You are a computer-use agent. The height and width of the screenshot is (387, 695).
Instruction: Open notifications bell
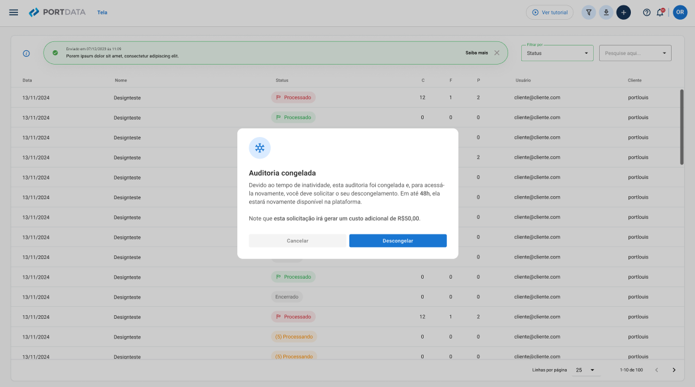tap(660, 12)
